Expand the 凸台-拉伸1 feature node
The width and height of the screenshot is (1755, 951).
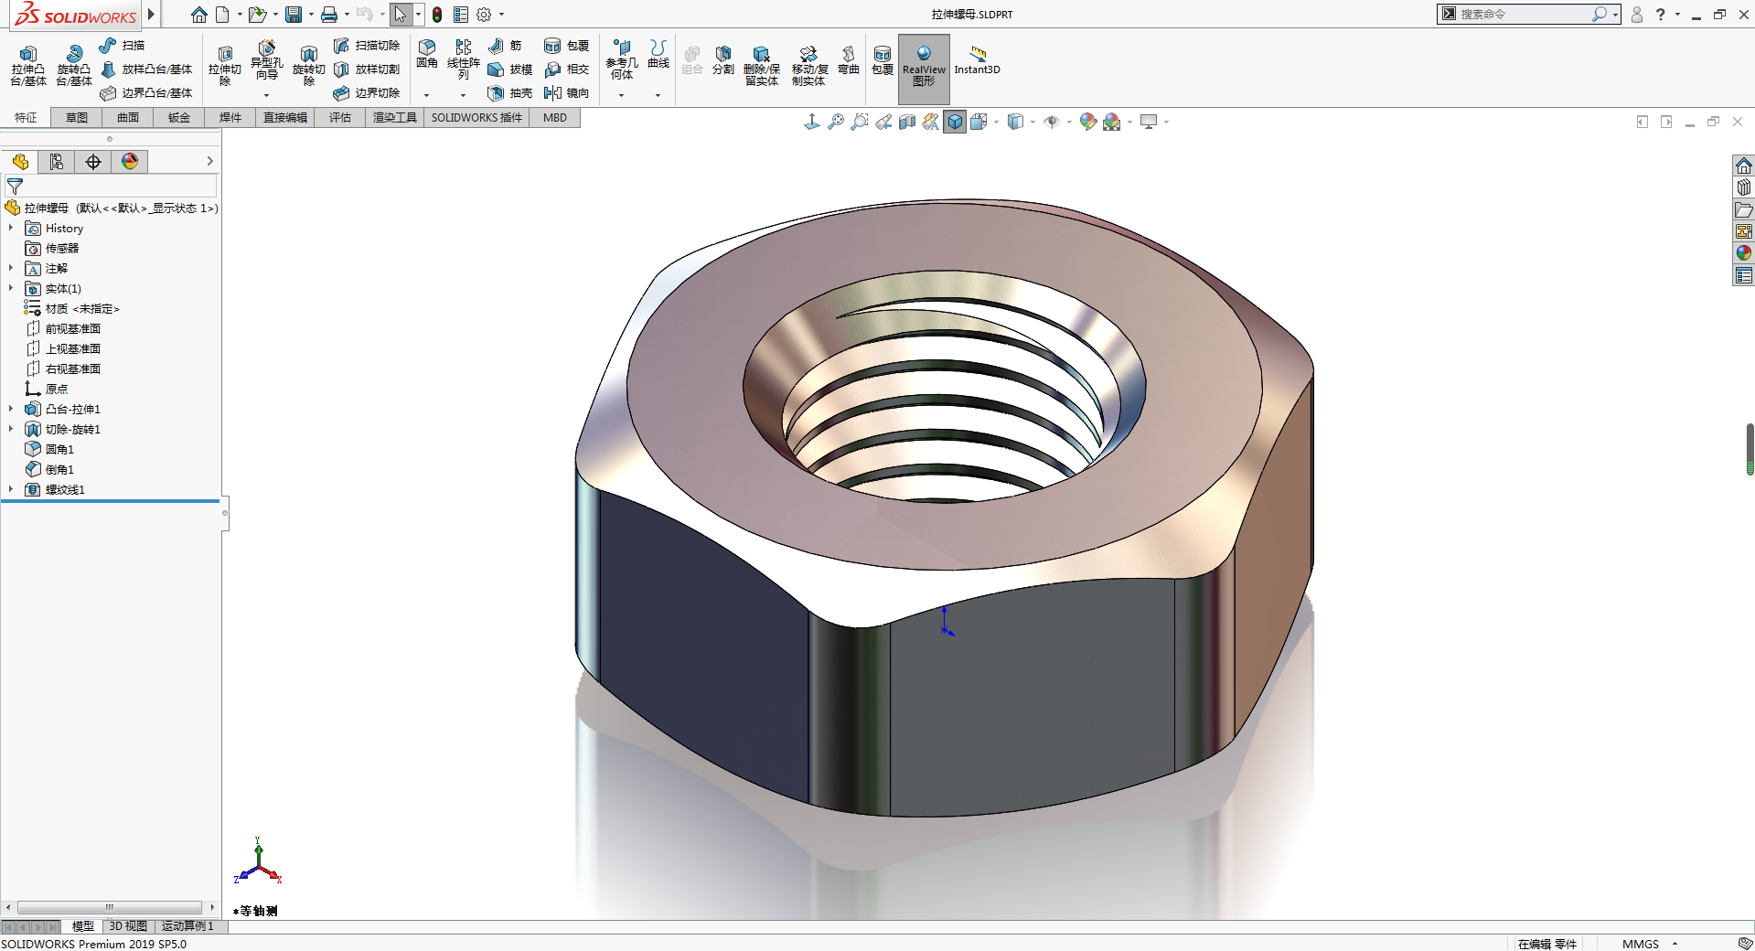click(x=11, y=410)
